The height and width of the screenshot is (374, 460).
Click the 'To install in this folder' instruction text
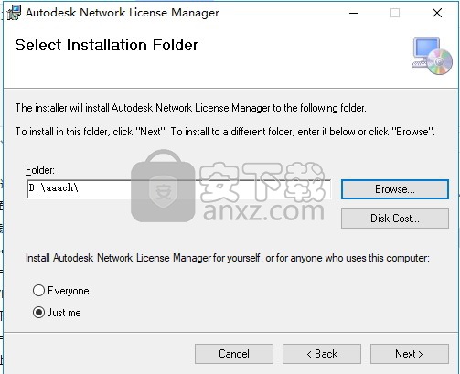225,132
